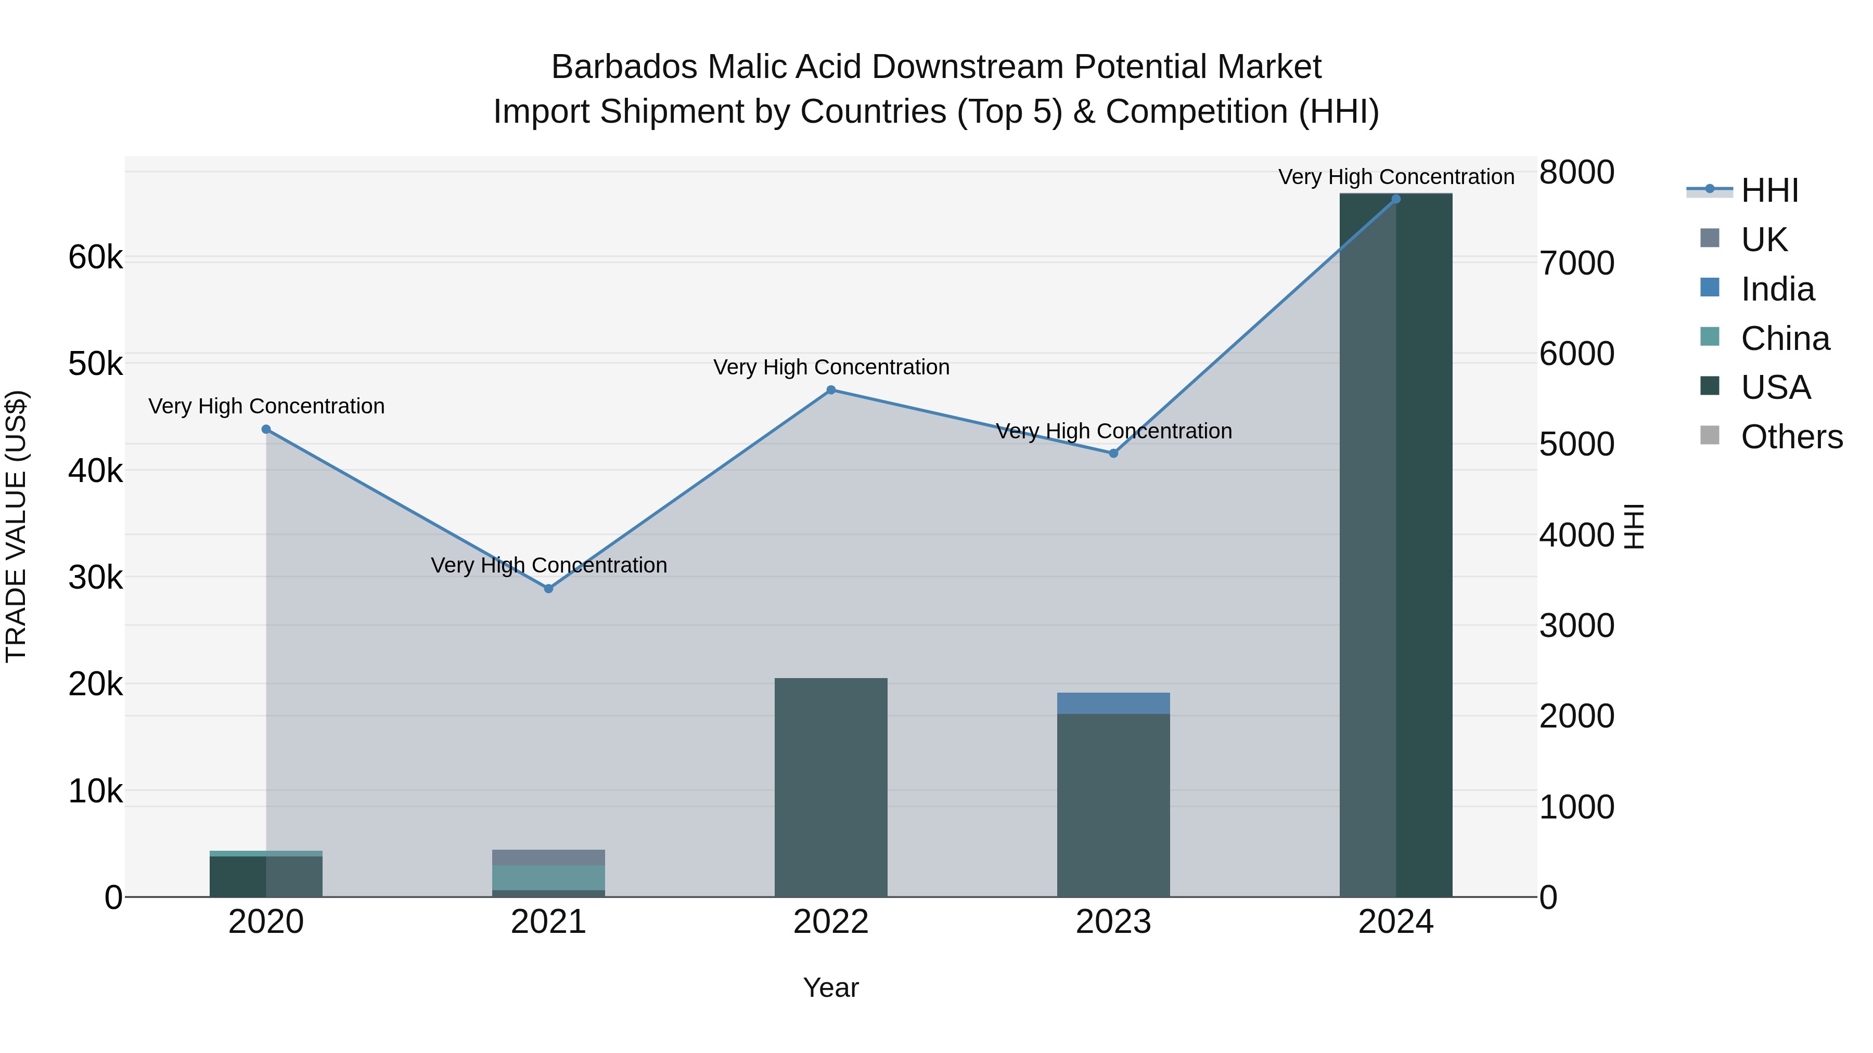Click the China segment of 2021 bar
Screen dimensions: 1873x1053
(x=549, y=878)
